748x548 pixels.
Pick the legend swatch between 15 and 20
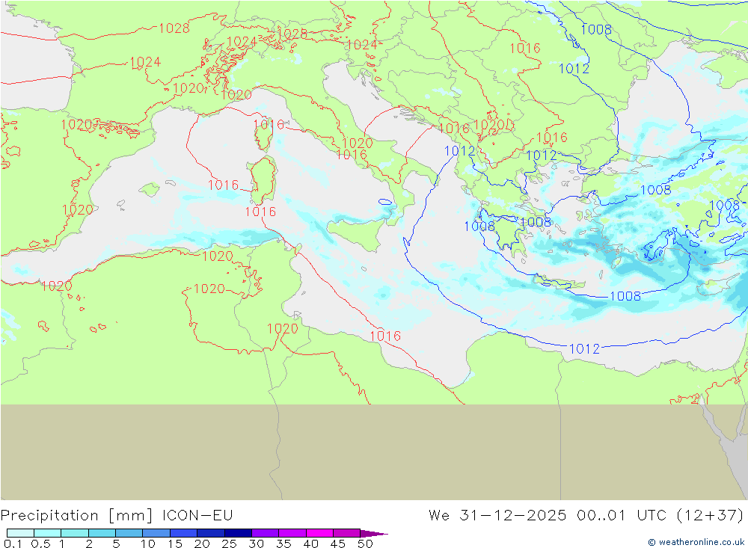pos(184,533)
